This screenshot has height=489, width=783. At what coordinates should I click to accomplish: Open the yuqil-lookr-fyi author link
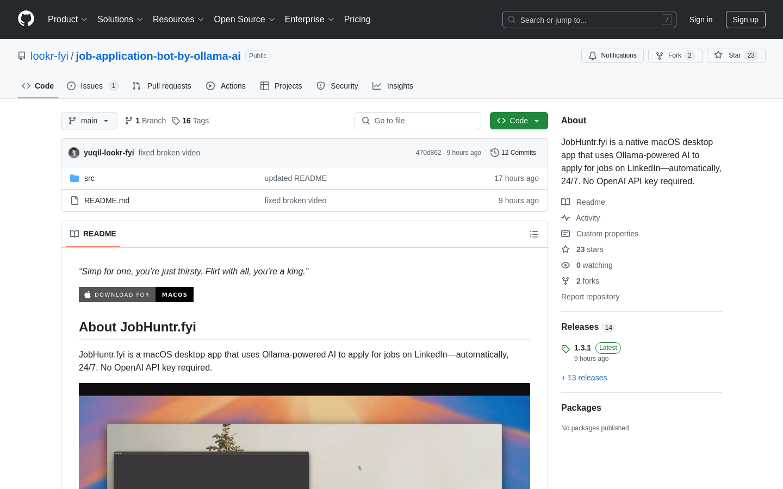109,153
